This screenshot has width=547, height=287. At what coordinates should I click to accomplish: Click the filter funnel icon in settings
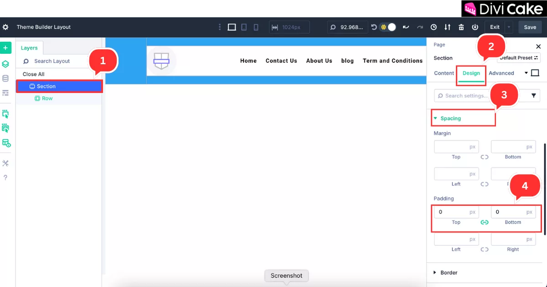(534, 96)
